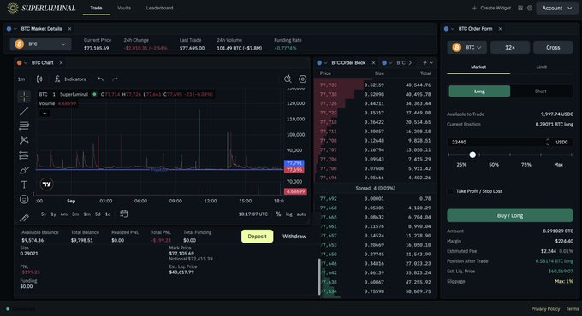Select the brush drawing tool
The image size is (582, 316).
tap(24, 170)
